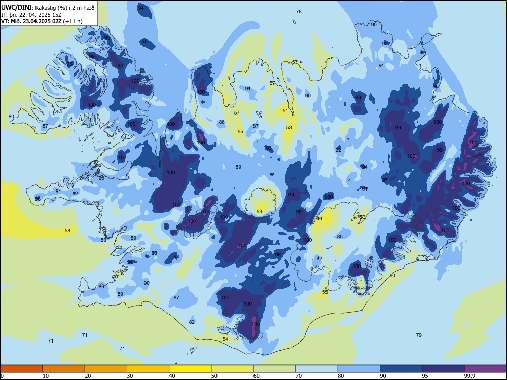Screen dimensions: 507x380
Task: Choose the 60–70 pale green legend swatch
Action: pyautogui.click(x=274, y=369)
